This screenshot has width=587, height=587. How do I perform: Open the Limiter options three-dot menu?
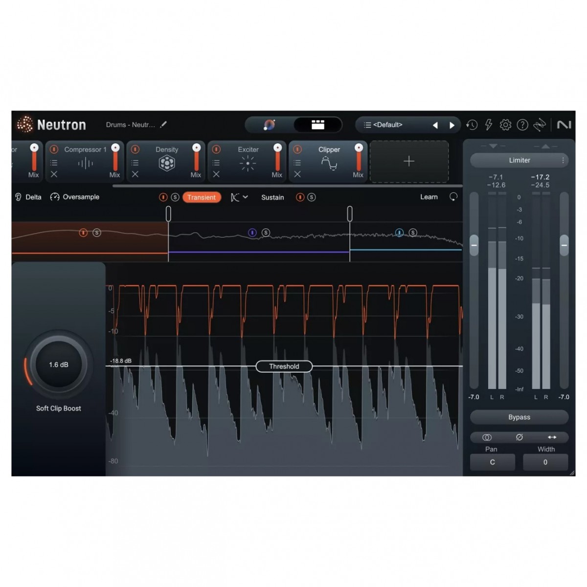click(563, 160)
